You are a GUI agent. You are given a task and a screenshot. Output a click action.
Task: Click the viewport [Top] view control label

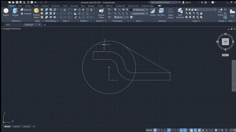pyautogui.click(x=6, y=29)
